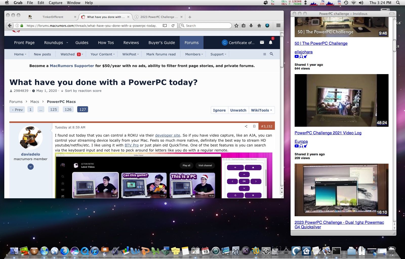The width and height of the screenshot is (405, 259).
Task: Click the forum search magnifier icon
Action: [x=272, y=54]
